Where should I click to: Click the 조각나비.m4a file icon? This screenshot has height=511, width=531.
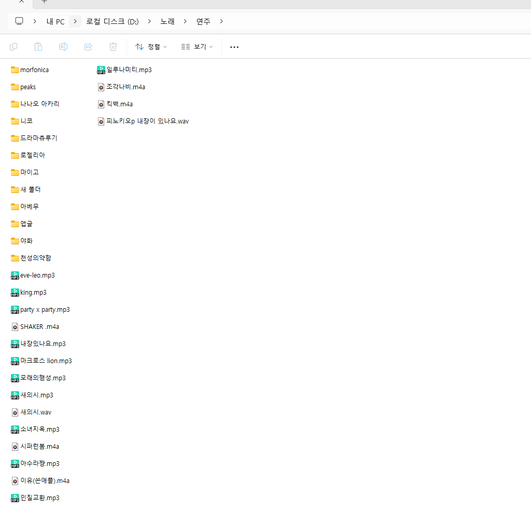pyautogui.click(x=101, y=87)
